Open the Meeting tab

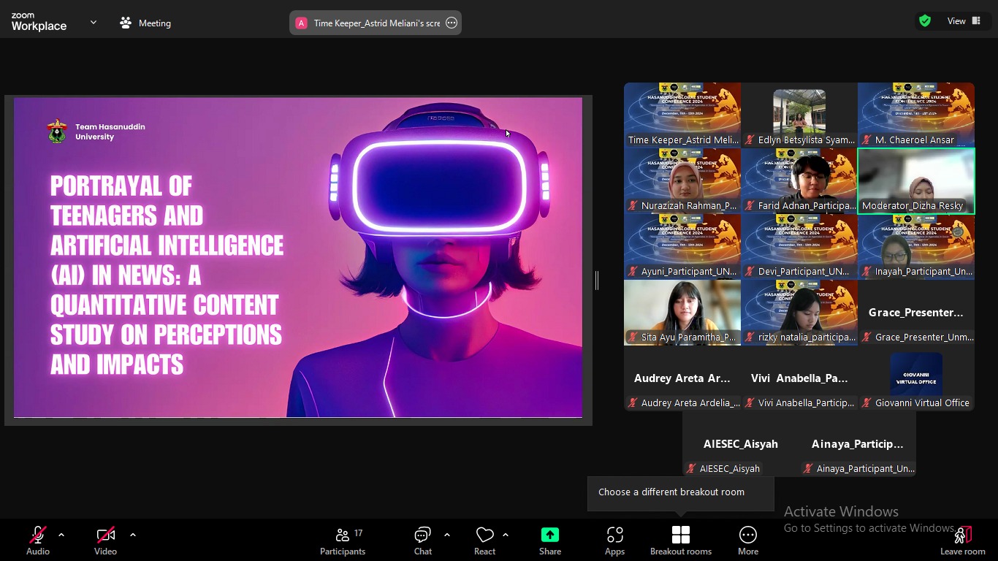click(145, 23)
